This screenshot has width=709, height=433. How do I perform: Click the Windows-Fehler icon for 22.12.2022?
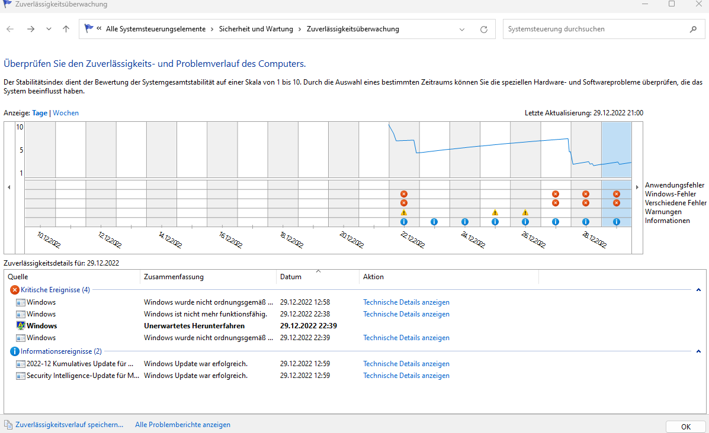point(404,194)
